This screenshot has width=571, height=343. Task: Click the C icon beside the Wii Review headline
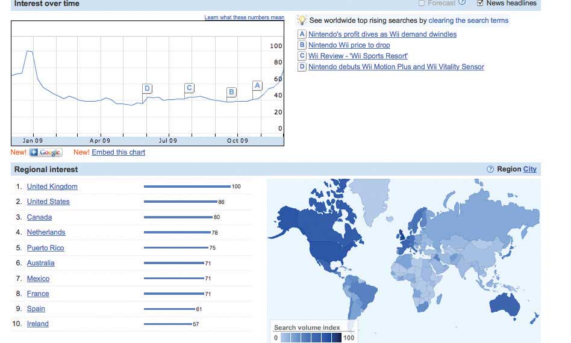coord(302,55)
